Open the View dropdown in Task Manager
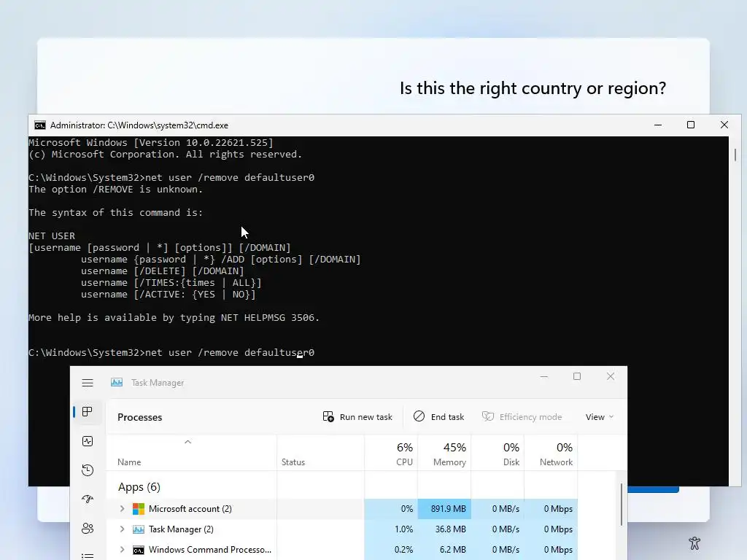Viewport: 747px width, 560px height. pos(600,416)
